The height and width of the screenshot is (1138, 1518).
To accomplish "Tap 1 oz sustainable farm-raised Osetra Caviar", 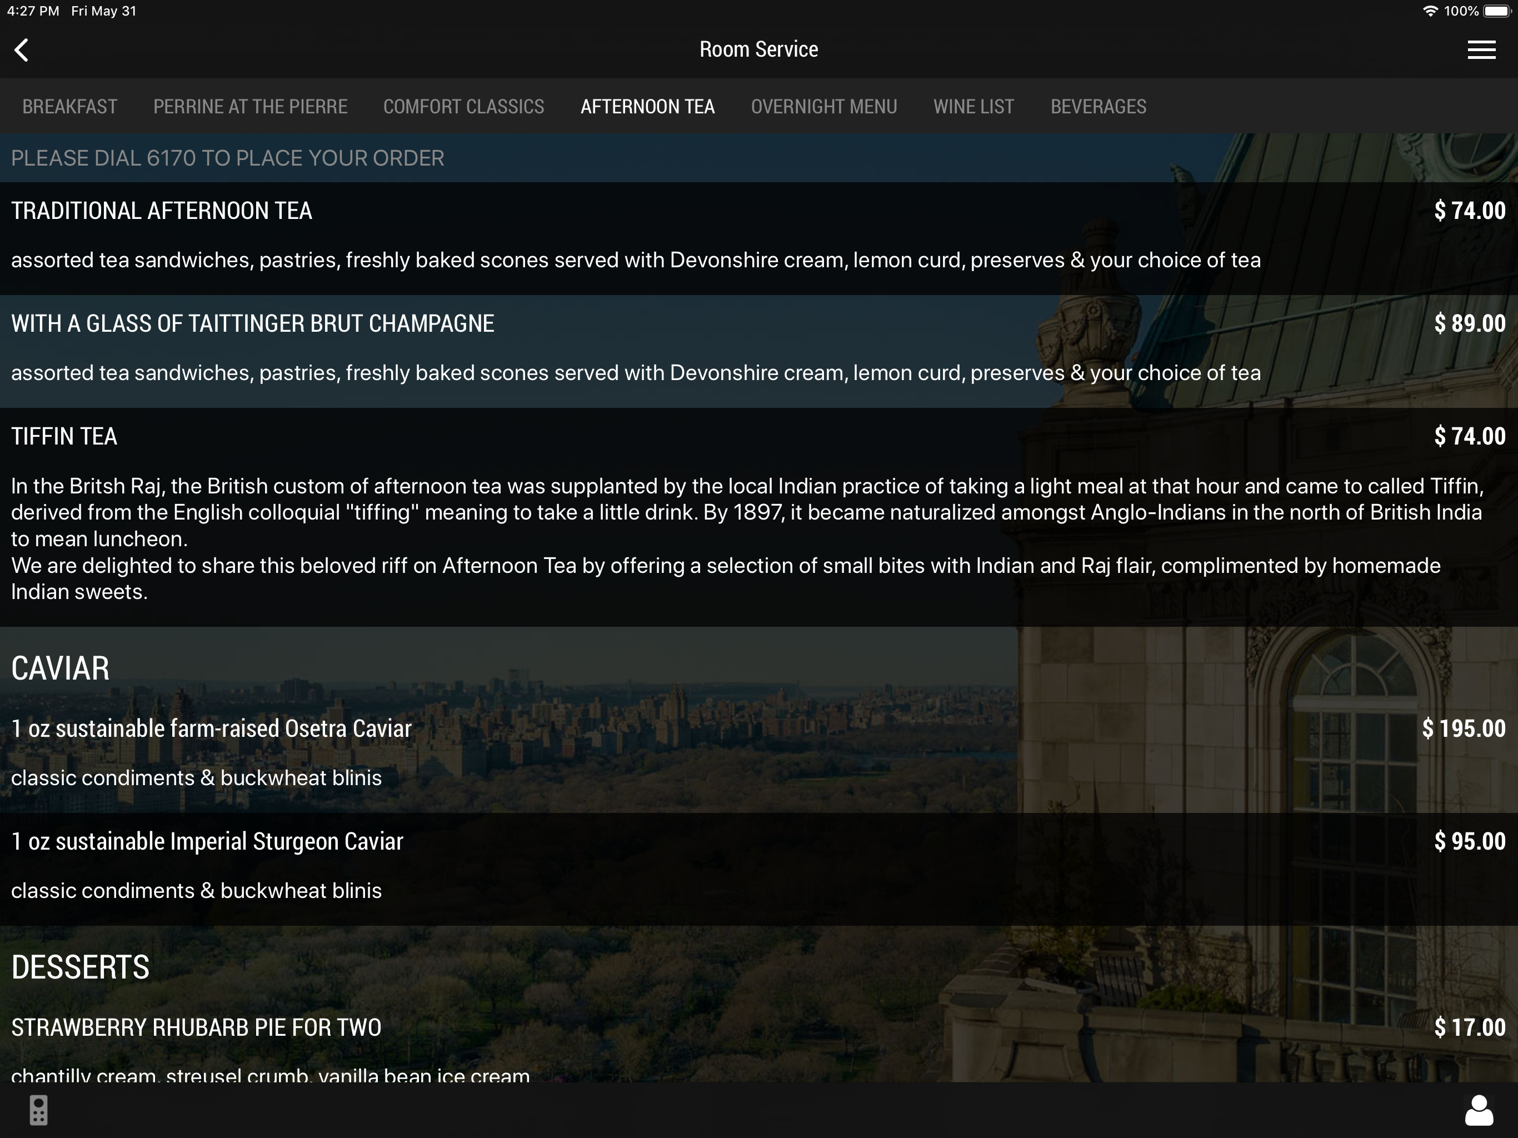I will tap(759, 756).
